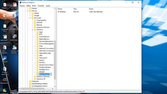Expand the Google key

30,16
